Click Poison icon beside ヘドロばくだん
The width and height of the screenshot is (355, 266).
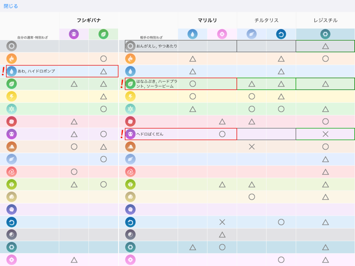130,134
